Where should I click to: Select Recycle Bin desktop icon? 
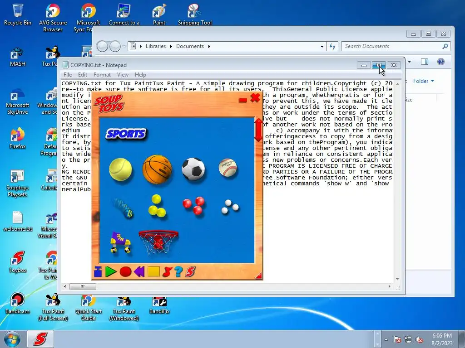(18, 14)
